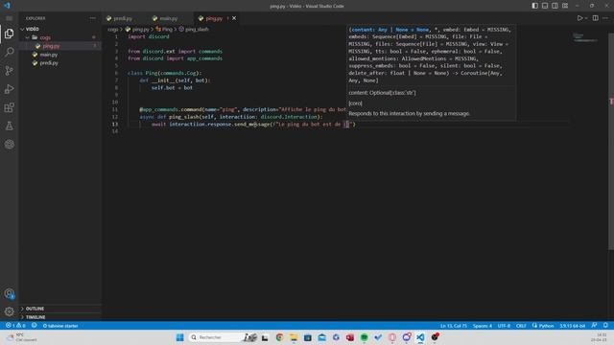614x345 pixels.
Task: Open the Source Control view
Action: [9, 71]
